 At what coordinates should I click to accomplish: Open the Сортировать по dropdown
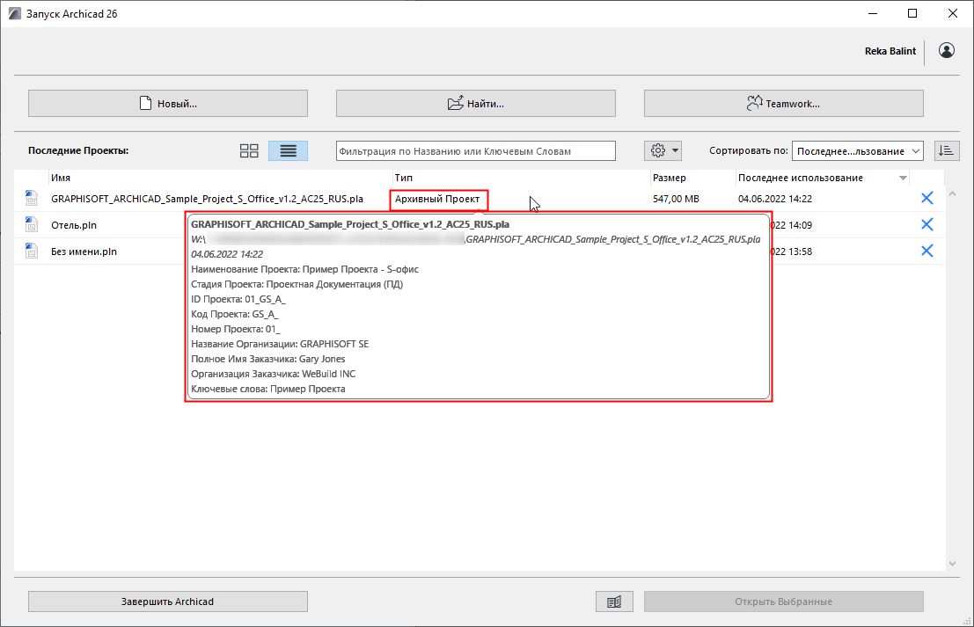point(857,151)
